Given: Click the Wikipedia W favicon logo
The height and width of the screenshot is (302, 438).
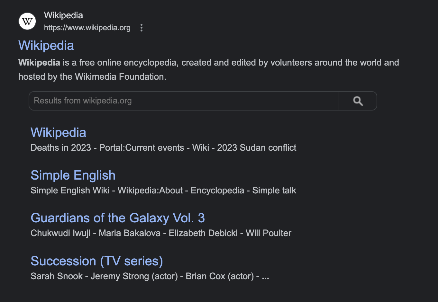Looking at the screenshot, I should pyautogui.click(x=27, y=22).
